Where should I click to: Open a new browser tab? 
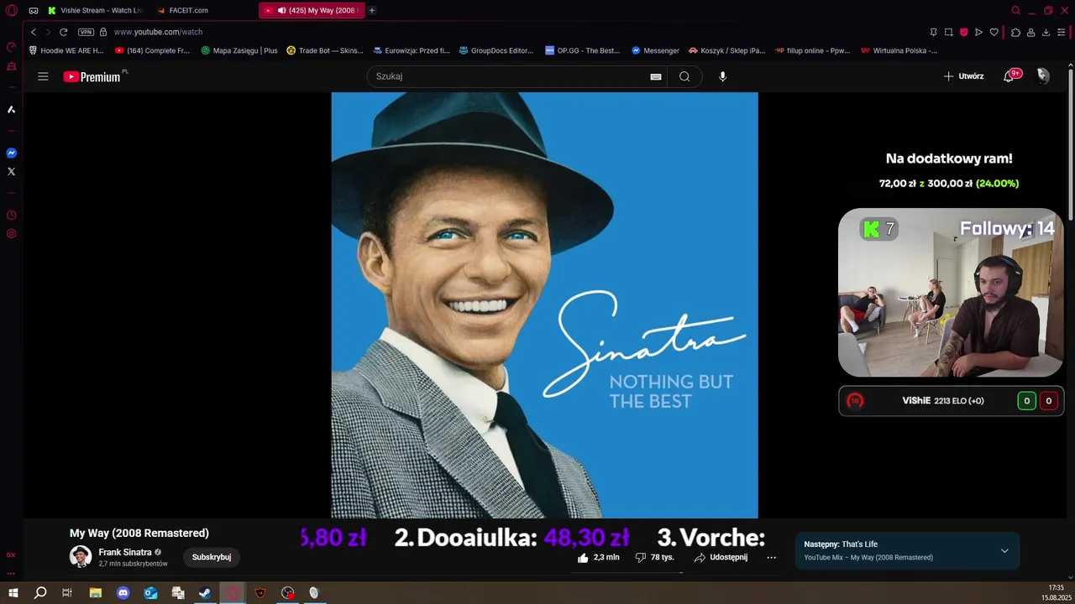[372, 10]
